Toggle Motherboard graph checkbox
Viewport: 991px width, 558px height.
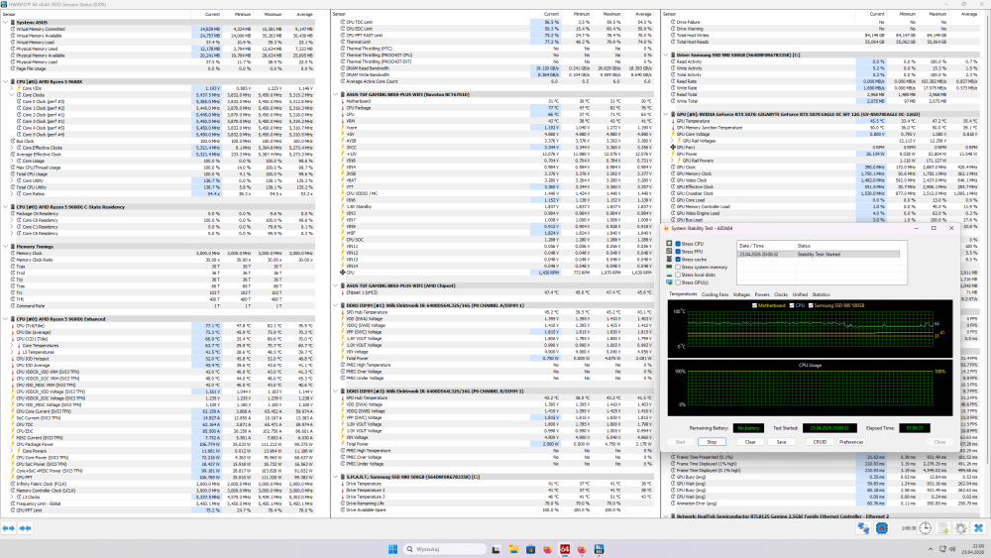click(754, 305)
